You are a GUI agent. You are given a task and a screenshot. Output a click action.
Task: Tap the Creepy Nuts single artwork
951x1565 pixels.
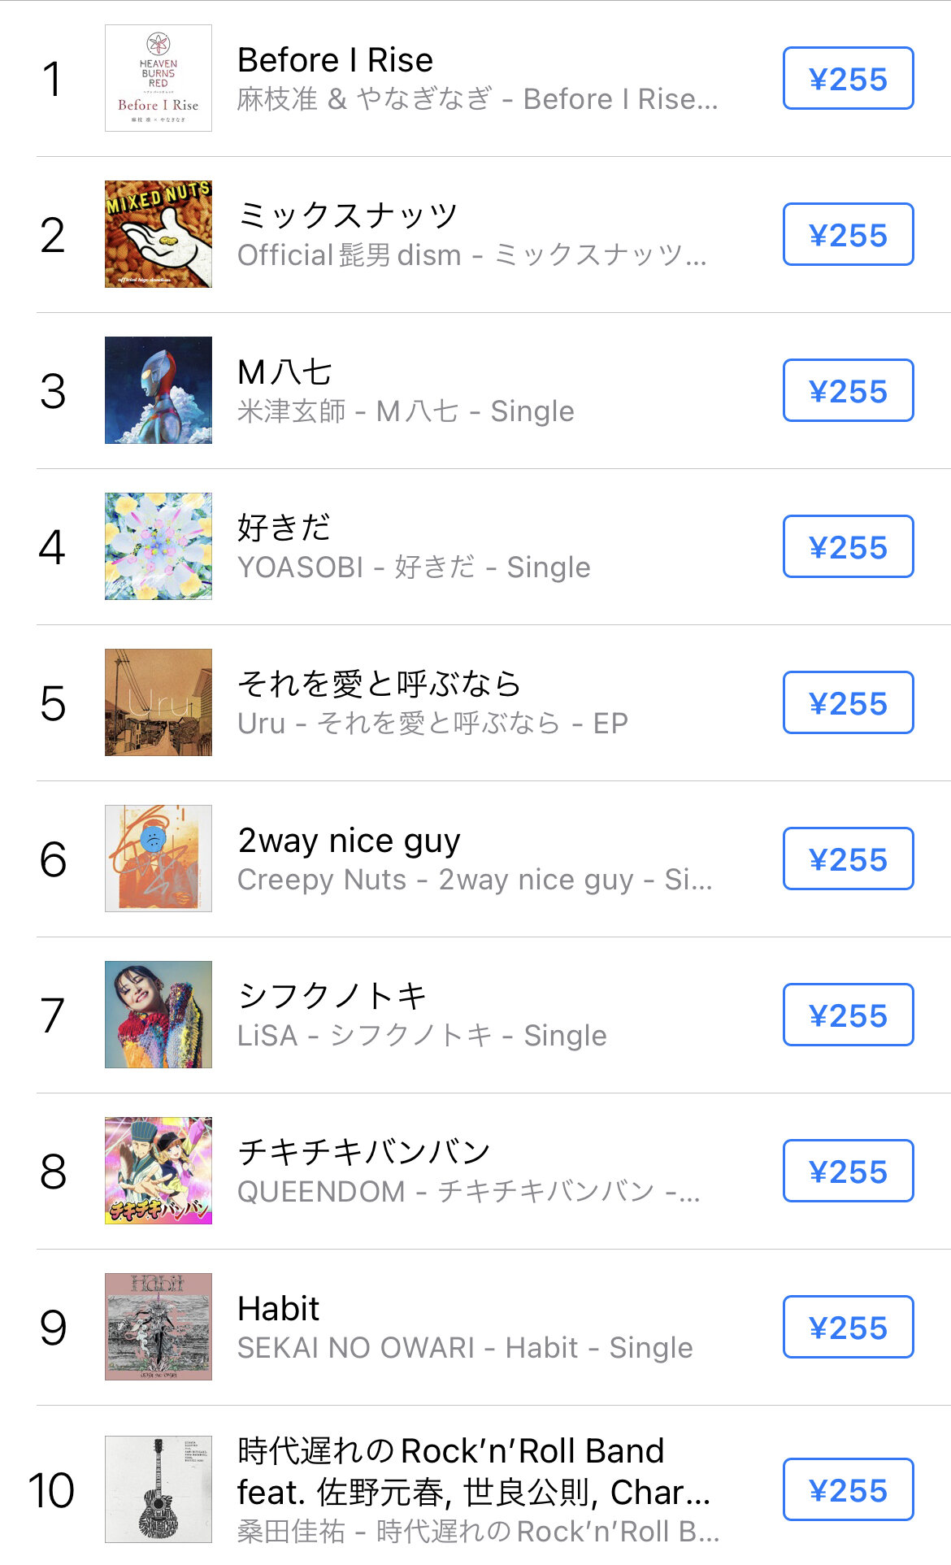(158, 859)
